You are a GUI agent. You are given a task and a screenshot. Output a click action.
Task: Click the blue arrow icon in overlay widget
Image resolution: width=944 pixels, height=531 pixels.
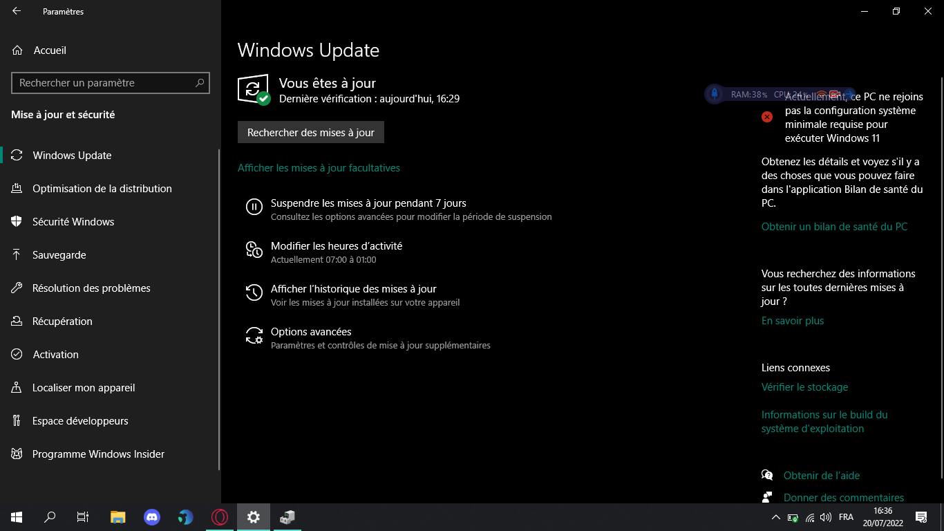point(849,94)
